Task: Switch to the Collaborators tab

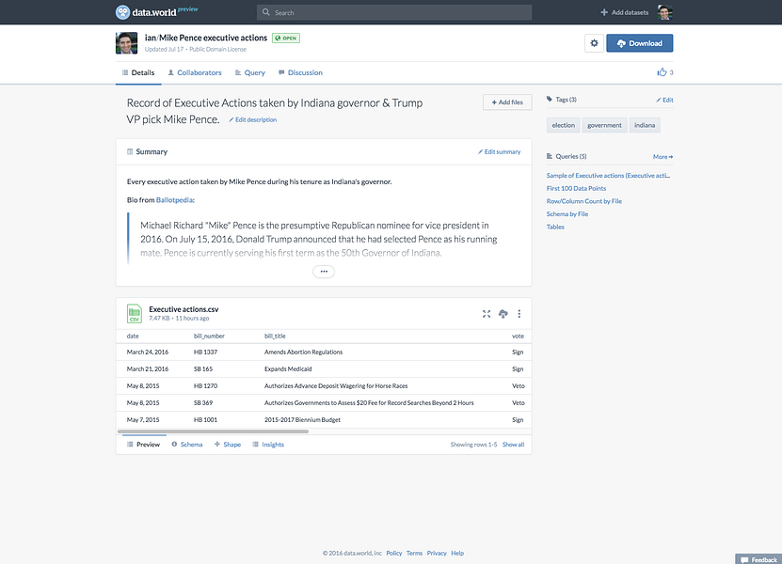Action: [195, 72]
